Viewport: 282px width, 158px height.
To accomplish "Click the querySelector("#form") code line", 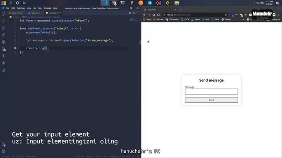I will (54, 21).
